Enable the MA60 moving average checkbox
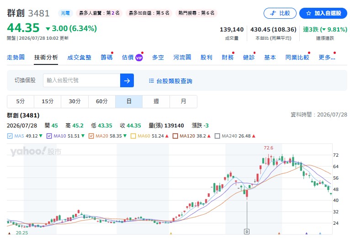 pos(133,136)
